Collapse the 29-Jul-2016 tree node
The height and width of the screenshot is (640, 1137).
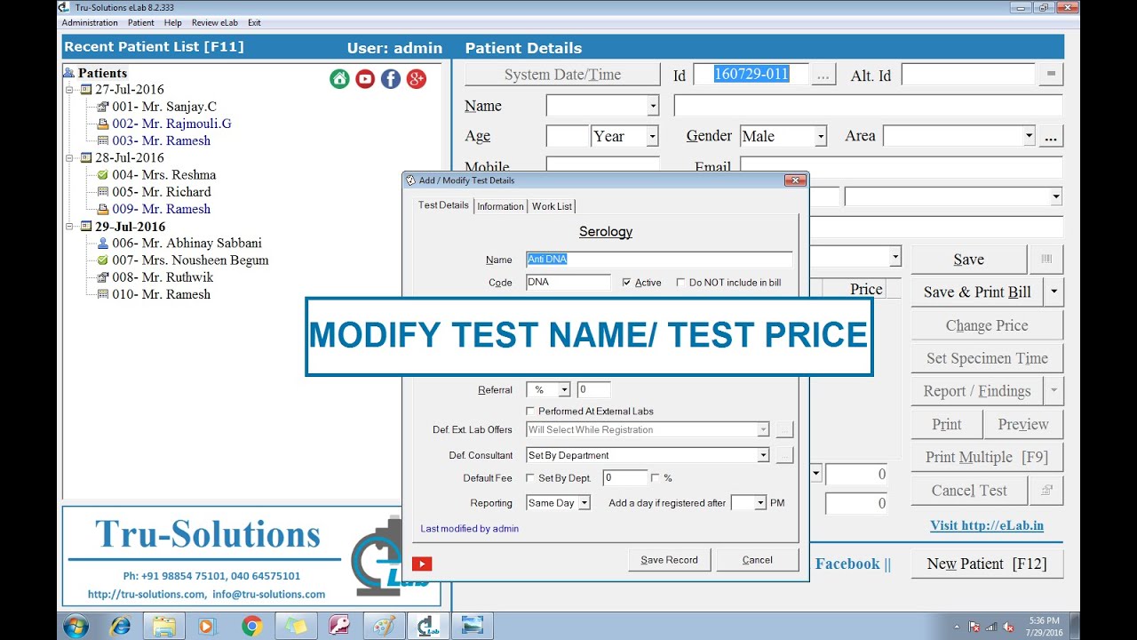(69, 227)
